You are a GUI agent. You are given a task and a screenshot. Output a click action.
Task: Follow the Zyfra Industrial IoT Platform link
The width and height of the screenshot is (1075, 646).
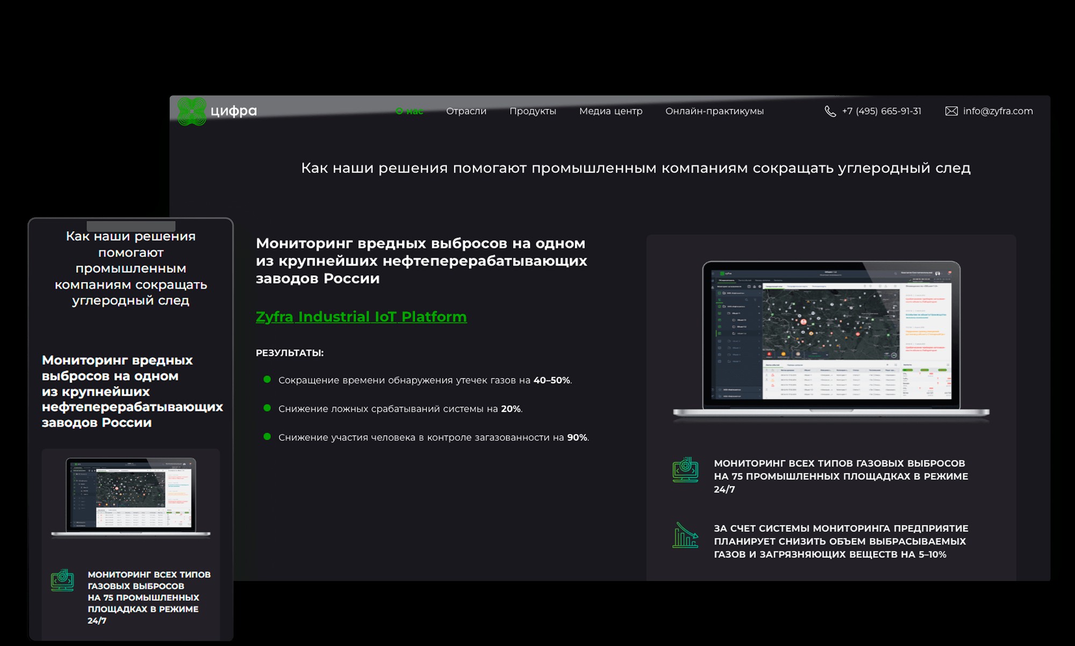click(x=361, y=317)
